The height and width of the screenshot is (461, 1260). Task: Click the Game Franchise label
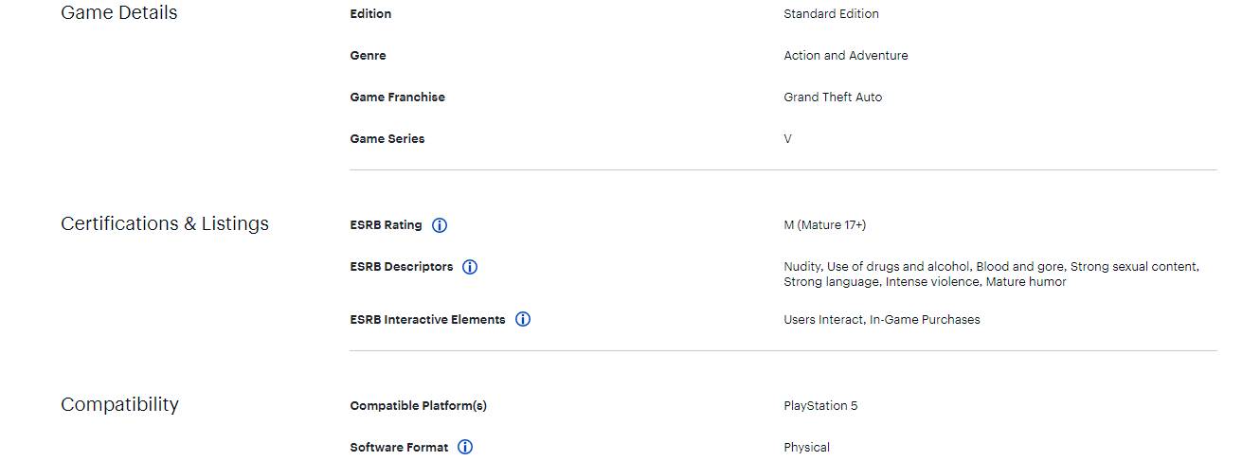tap(397, 98)
